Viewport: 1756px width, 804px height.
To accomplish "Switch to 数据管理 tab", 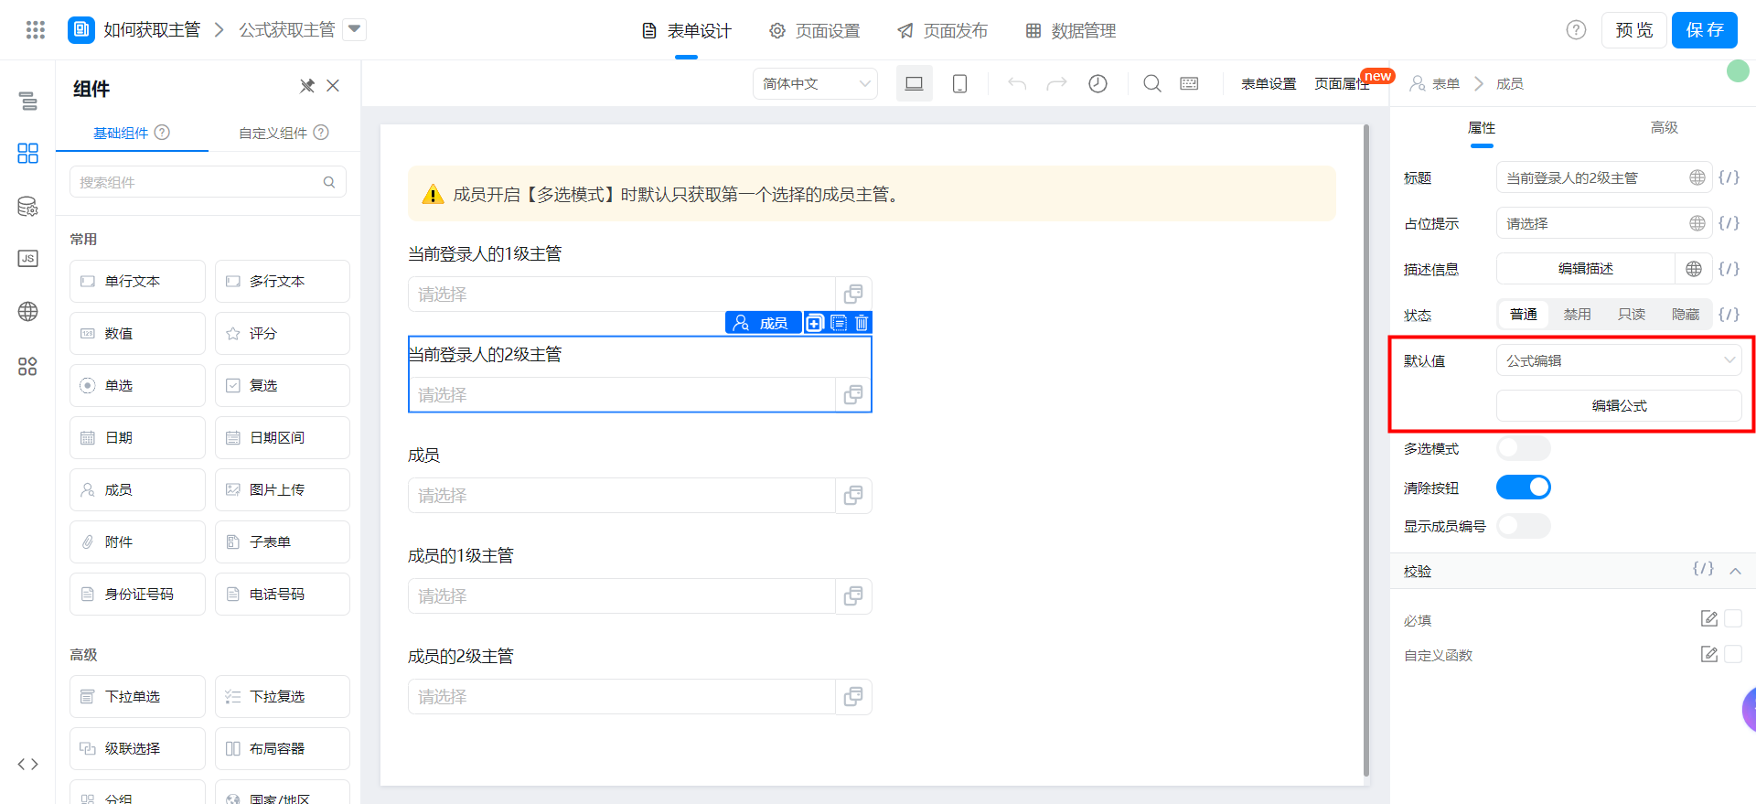I will 1071,31.
